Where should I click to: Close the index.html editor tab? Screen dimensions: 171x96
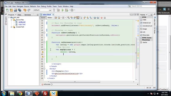(53, 15)
